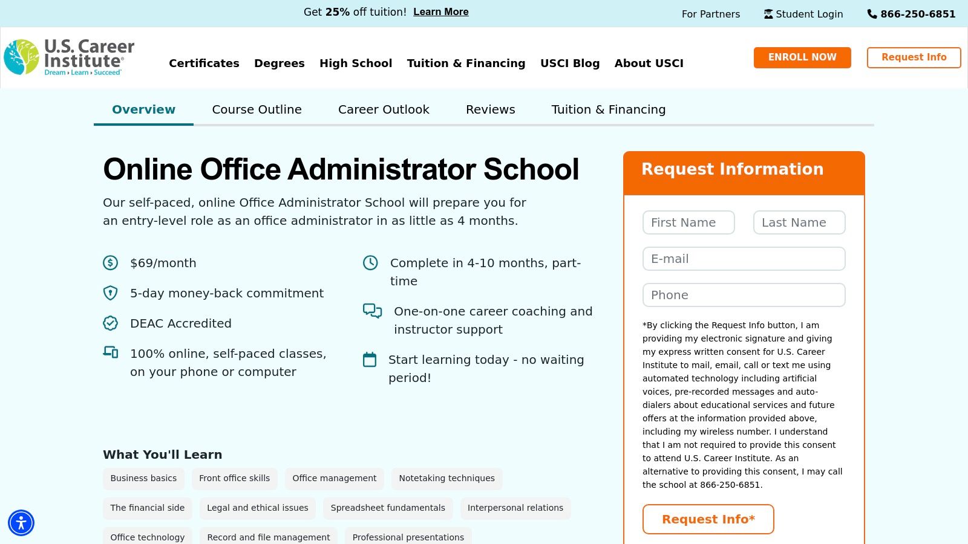Switch to the Course Outline tab
The image size is (968, 544).
coord(257,109)
